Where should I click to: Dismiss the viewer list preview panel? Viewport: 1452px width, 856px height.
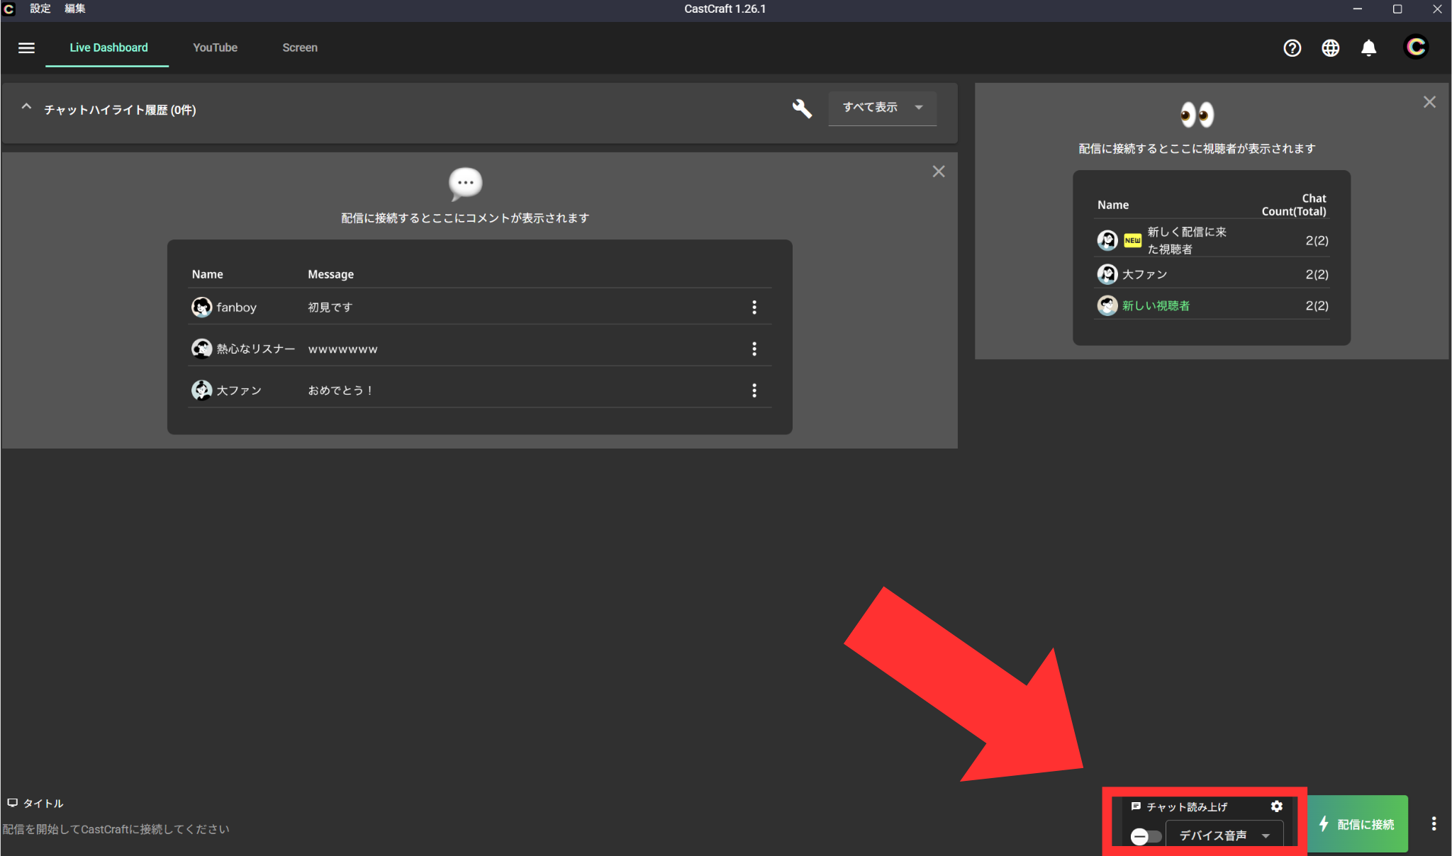click(1429, 102)
